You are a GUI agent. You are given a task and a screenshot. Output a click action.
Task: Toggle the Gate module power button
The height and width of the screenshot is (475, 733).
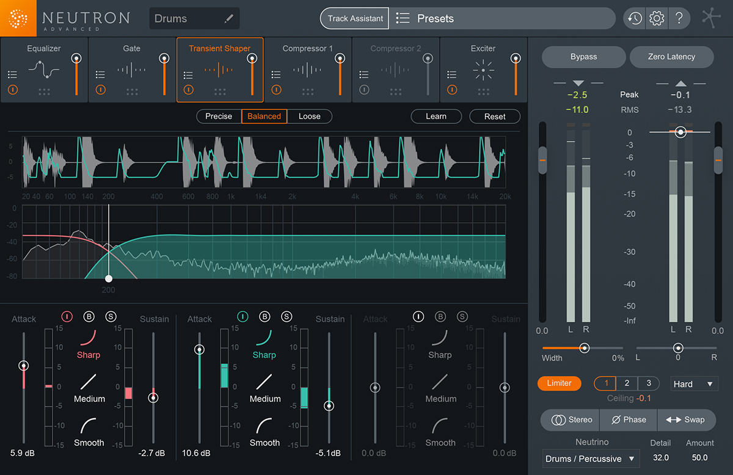(101, 90)
